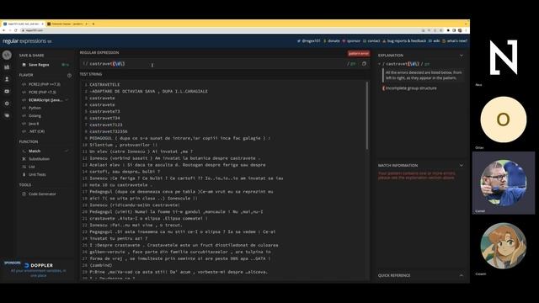Viewport: 539px width, 303px height.
Task: Open the contact link
Action: [x=371, y=41]
